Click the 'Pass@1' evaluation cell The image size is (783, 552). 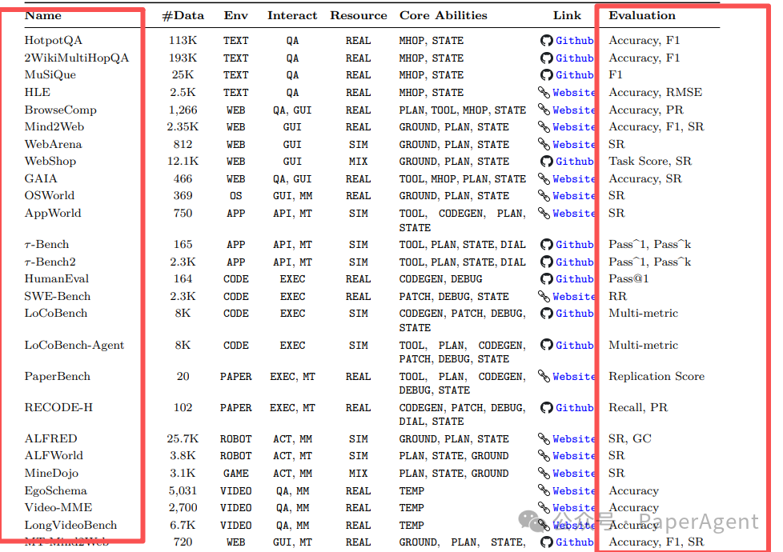pos(628,279)
